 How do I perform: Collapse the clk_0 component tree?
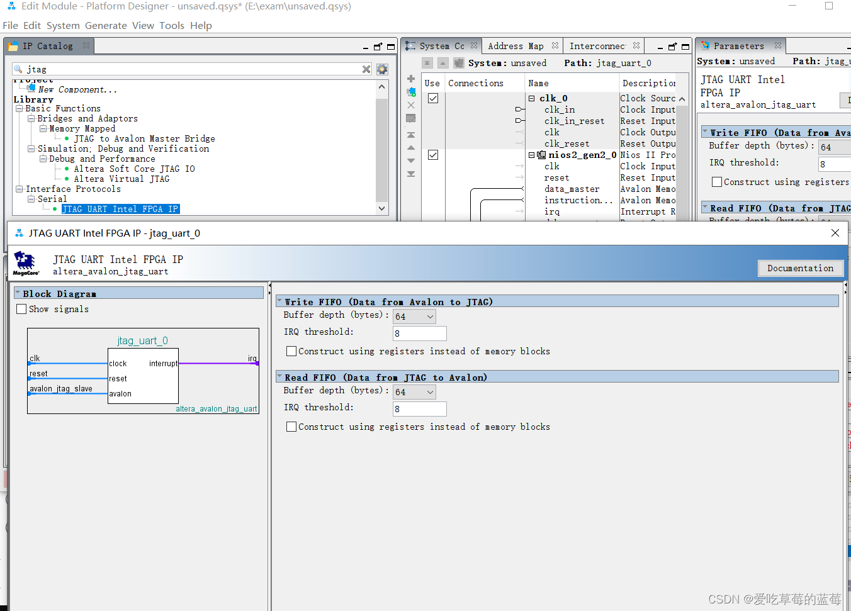532,98
